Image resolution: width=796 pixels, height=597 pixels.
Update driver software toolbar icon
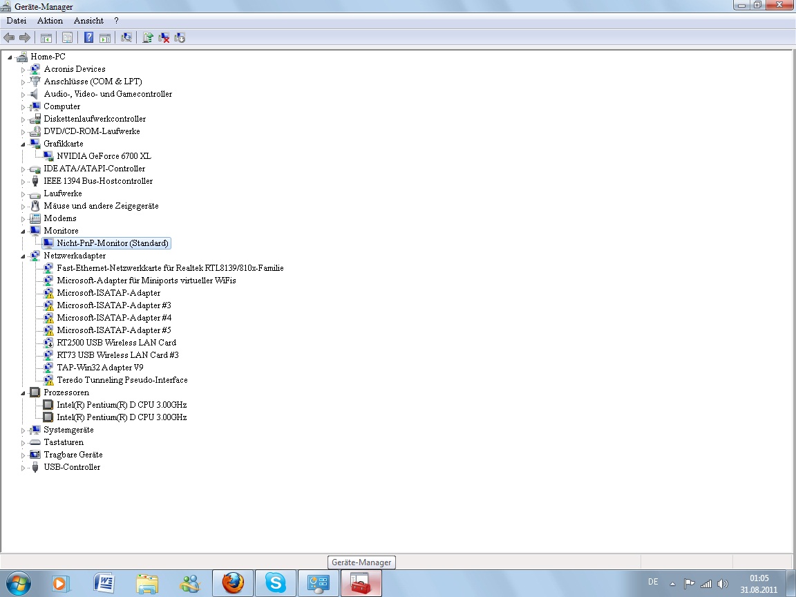click(x=148, y=37)
